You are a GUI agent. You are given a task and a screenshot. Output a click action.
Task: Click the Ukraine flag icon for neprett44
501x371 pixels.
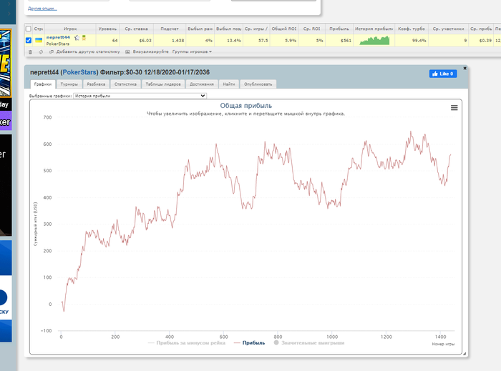pos(39,40)
